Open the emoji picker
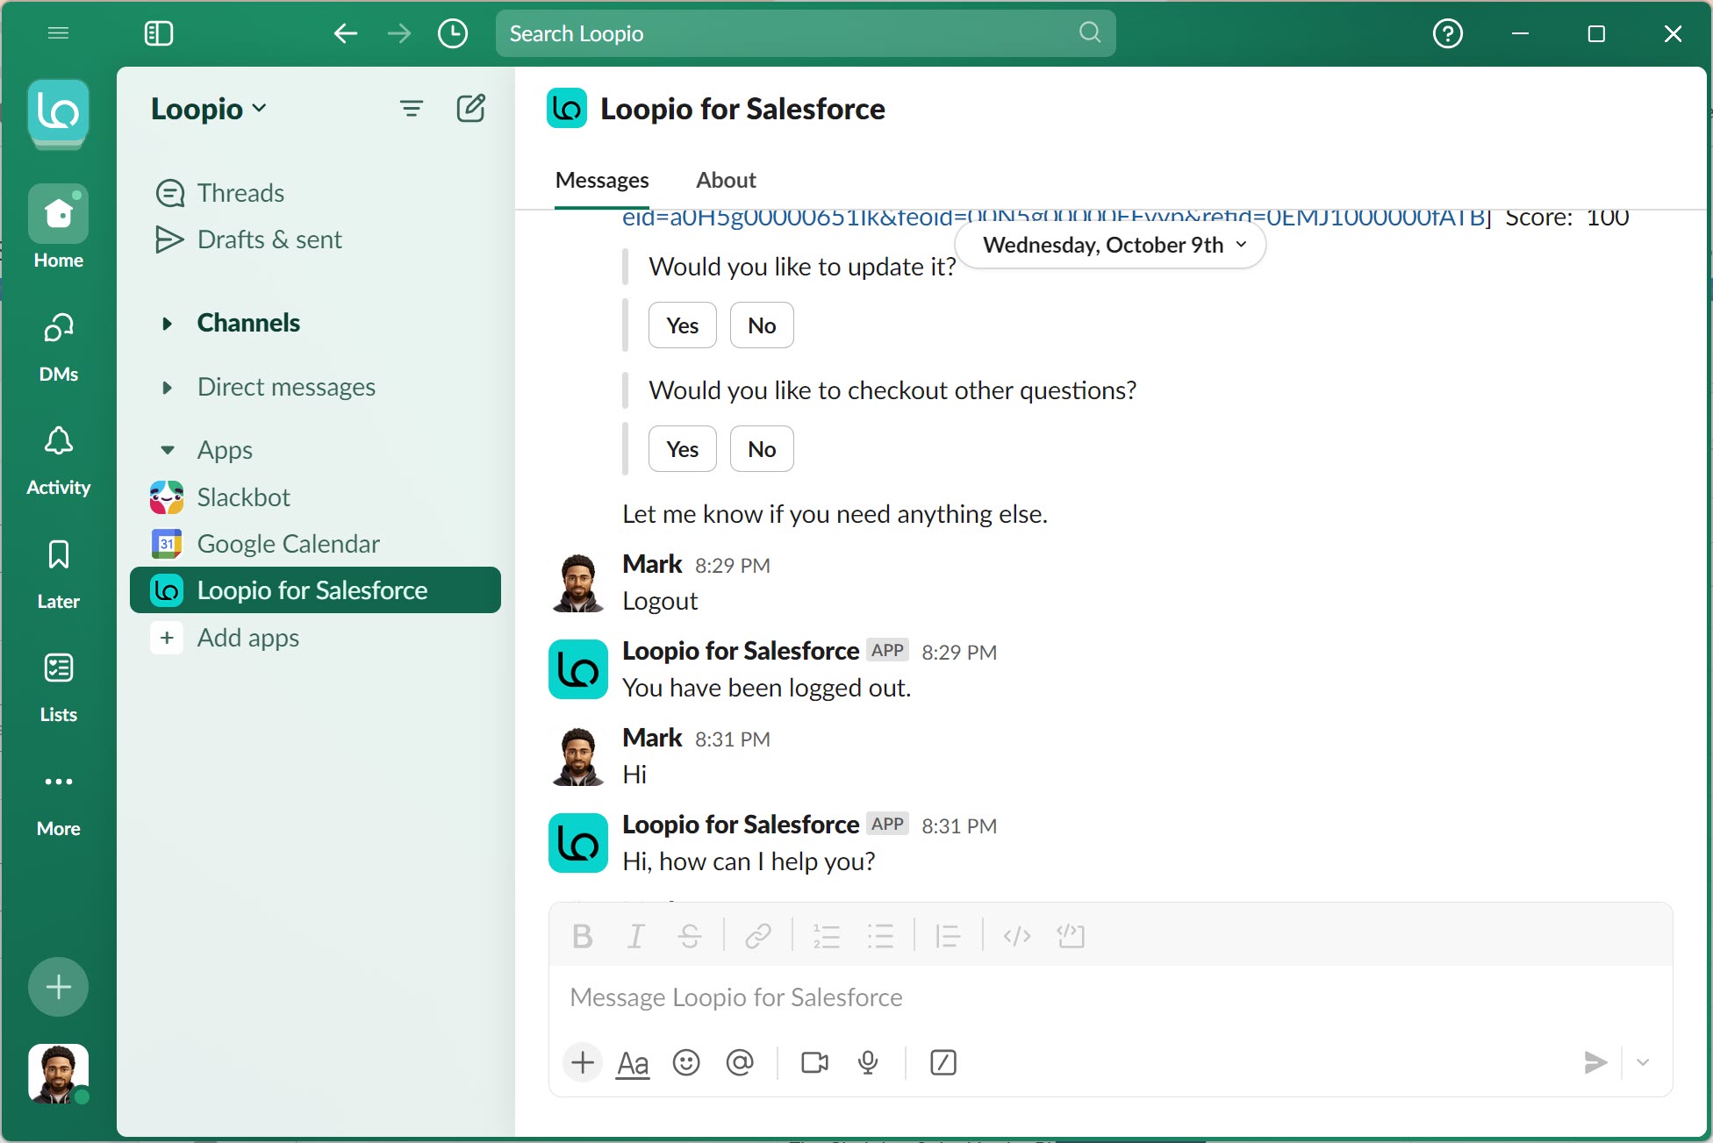1713x1143 pixels. pos(686,1063)
